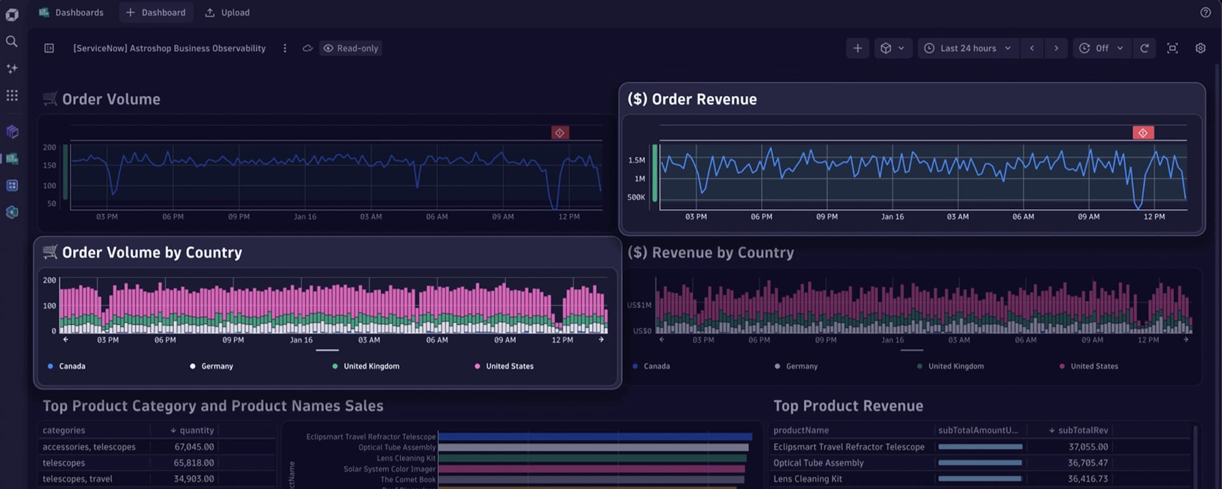The width and height of the screenshot is (1222, 489).
Task: Click the Upload button
Action: pos(227,12)
